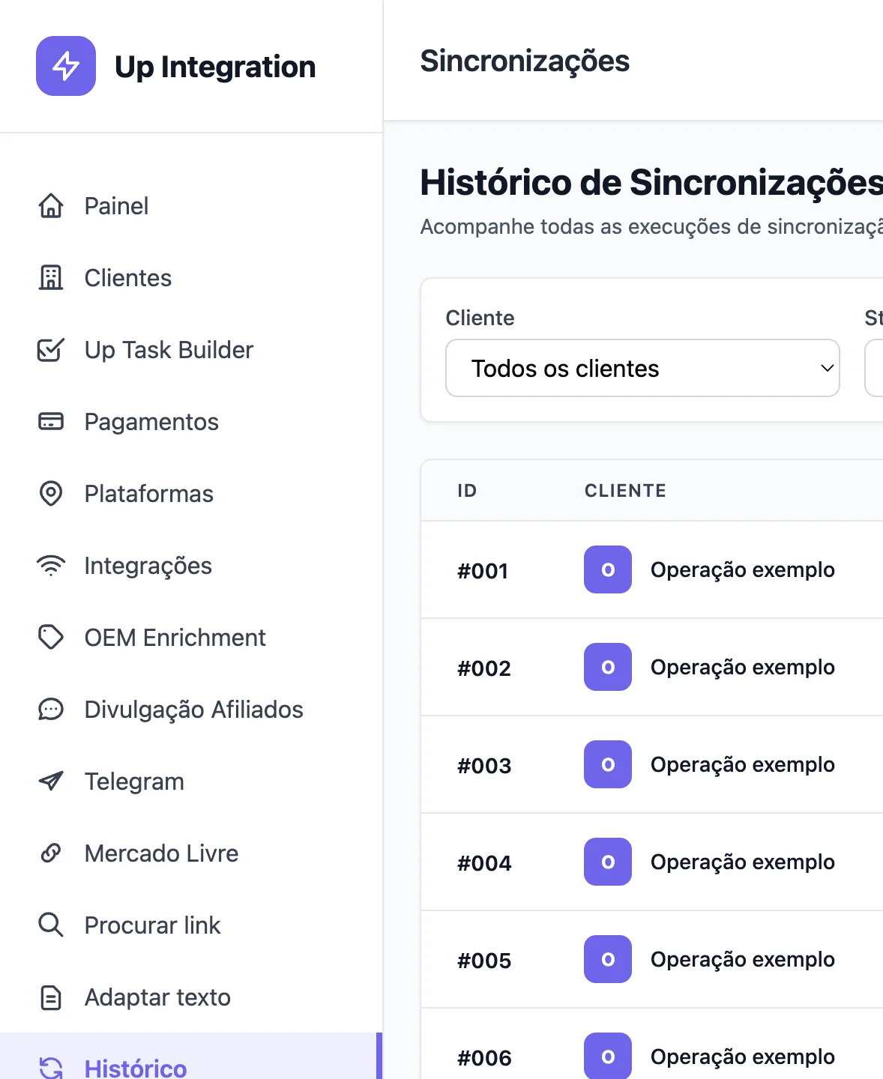Click the Painel home icon

coord(51,205)
